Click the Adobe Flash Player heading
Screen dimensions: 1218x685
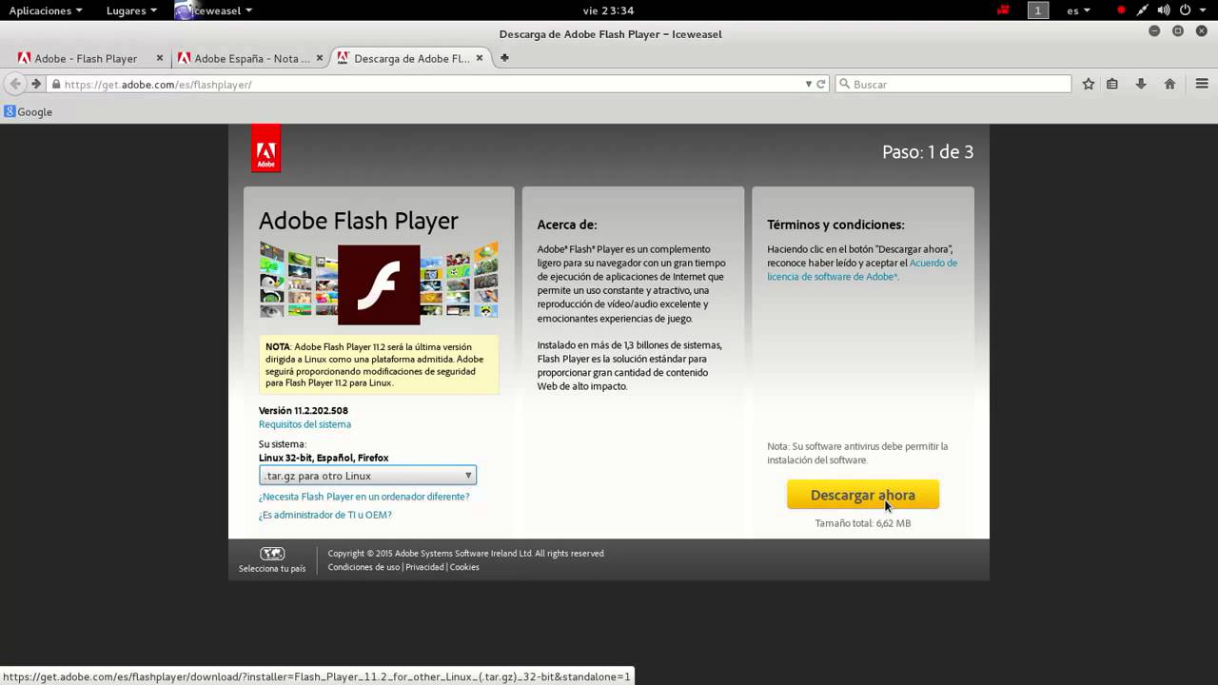tap(359, 221)
